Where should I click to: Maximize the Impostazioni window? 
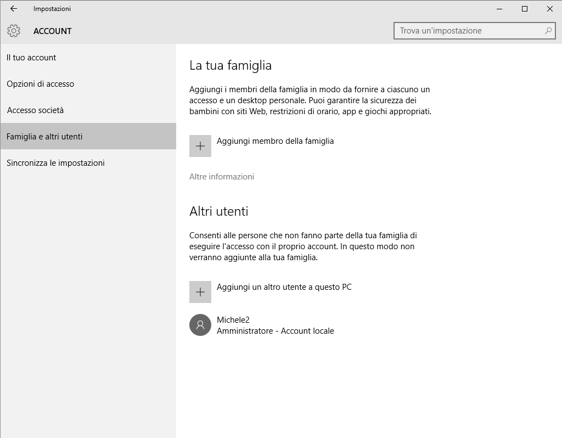(x=524, y=9)
